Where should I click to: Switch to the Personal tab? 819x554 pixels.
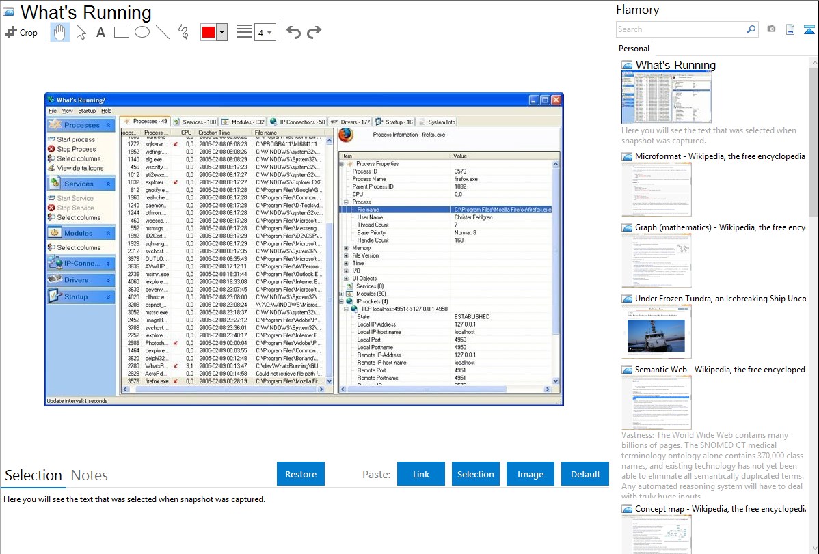click(x=634, y=49)
